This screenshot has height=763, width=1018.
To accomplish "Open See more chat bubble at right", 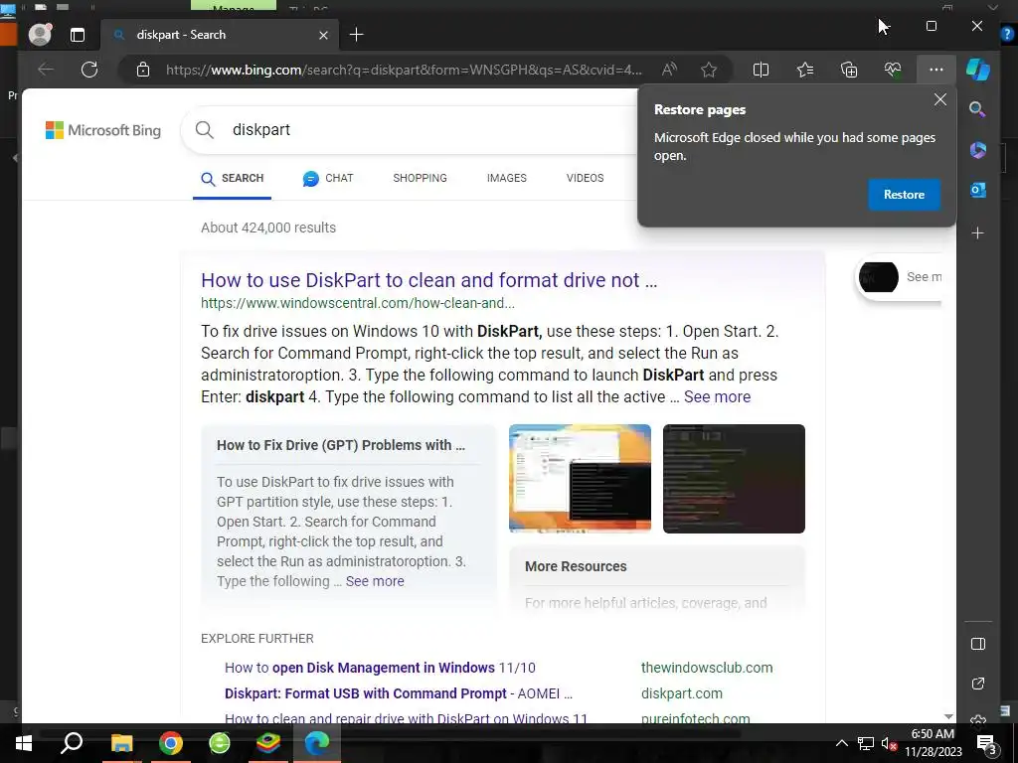I will (x=899, y=277).
